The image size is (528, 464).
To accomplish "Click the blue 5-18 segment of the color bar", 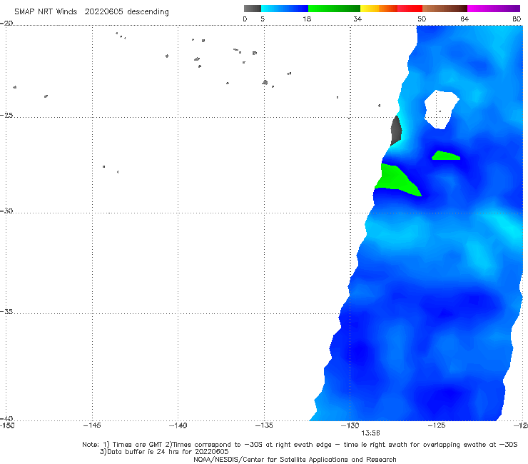I will (x=285, y=9).
